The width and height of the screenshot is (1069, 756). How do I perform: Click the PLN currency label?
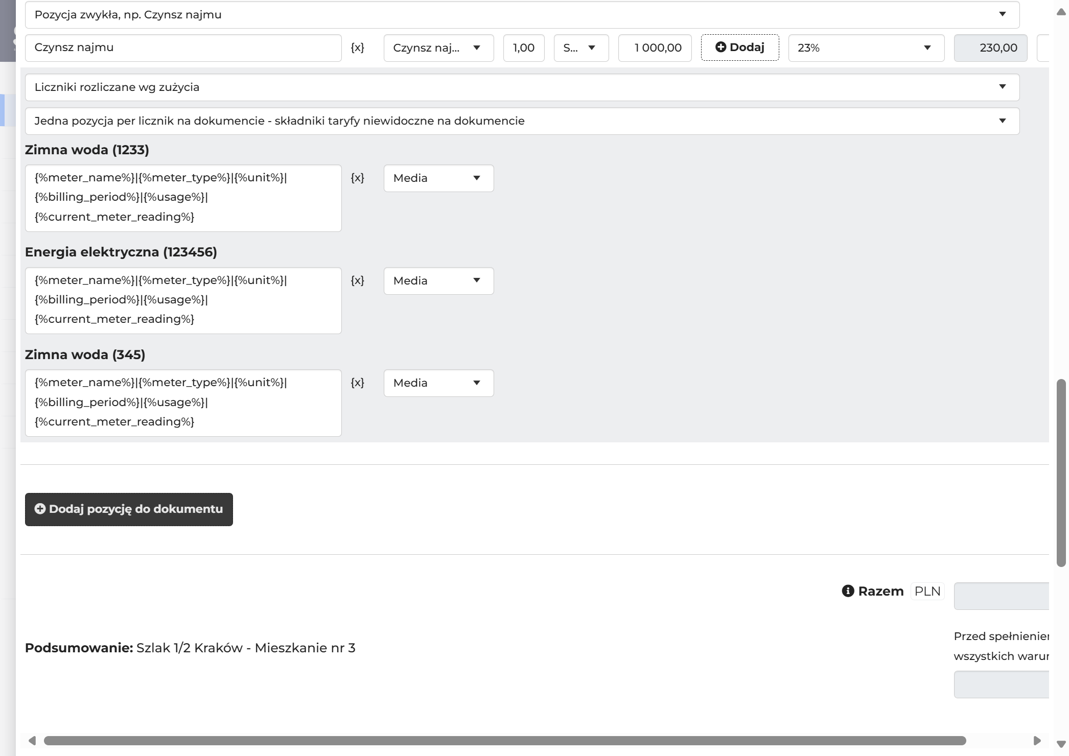coord(927,591)
